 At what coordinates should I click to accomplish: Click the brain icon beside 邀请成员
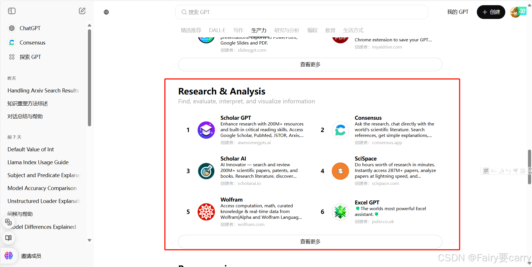9,256
